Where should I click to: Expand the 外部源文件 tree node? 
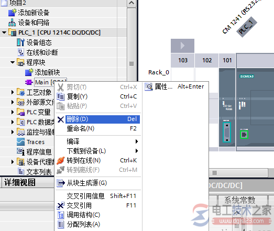tap(13, 102)
